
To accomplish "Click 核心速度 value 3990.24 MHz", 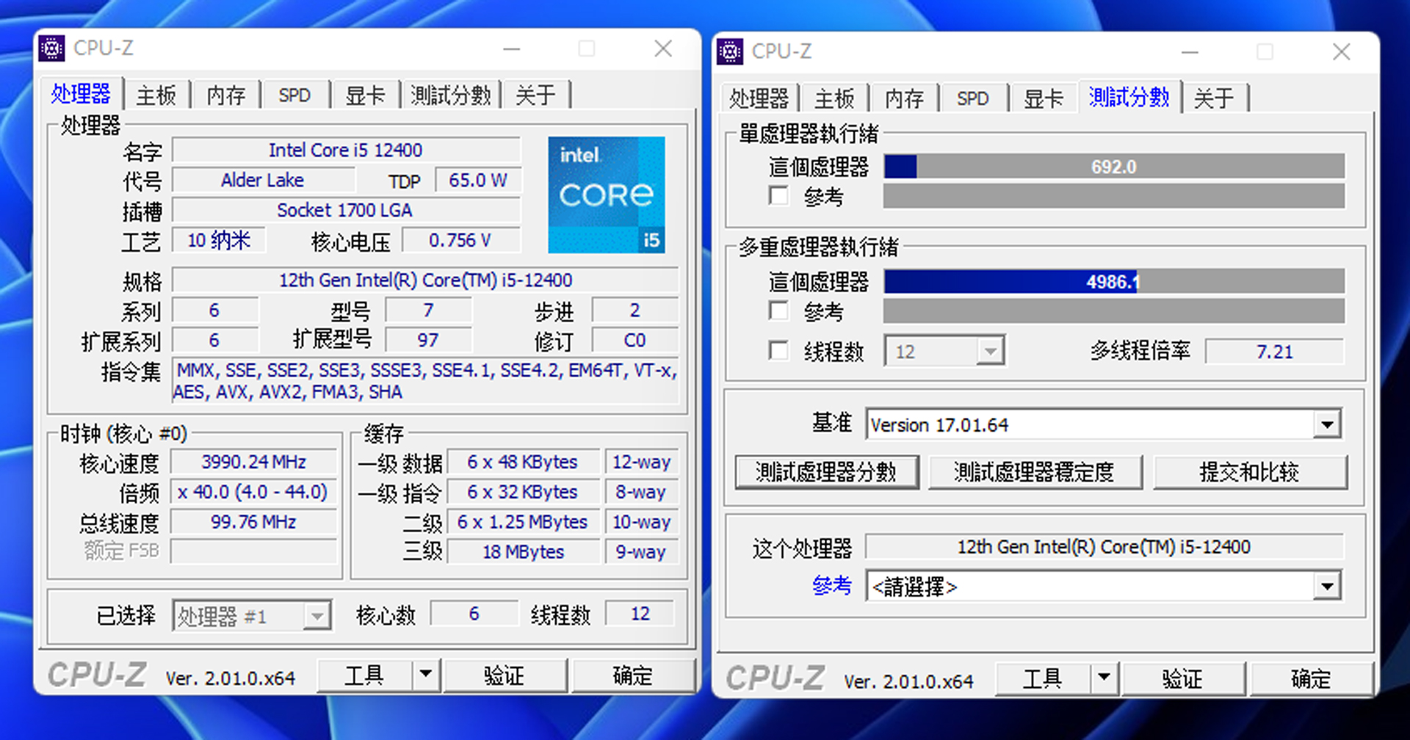I will coord(253,462).
